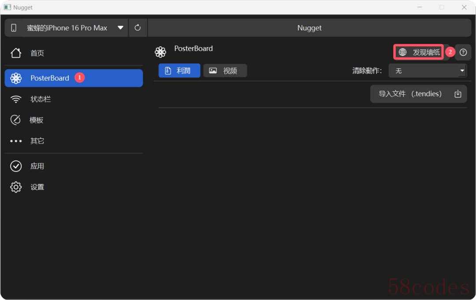This screenshot has width=476, height=300.
Task: Open the help question mark icon
Action: click(463, 52)
